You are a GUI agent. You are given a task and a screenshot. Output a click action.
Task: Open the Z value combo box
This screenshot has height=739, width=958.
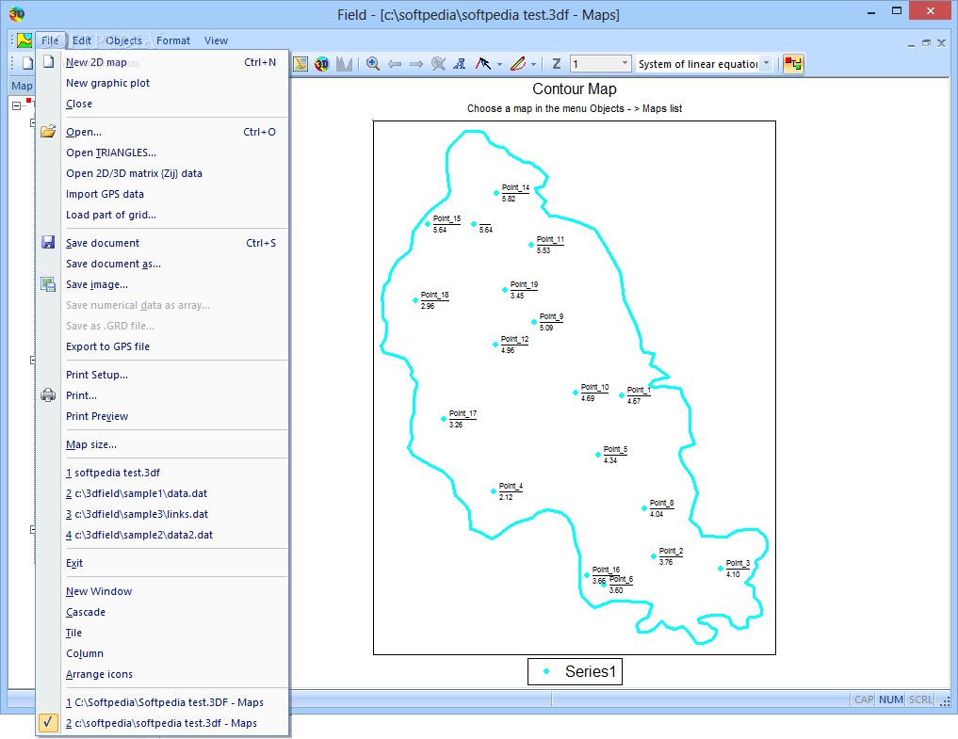(600, 63)
